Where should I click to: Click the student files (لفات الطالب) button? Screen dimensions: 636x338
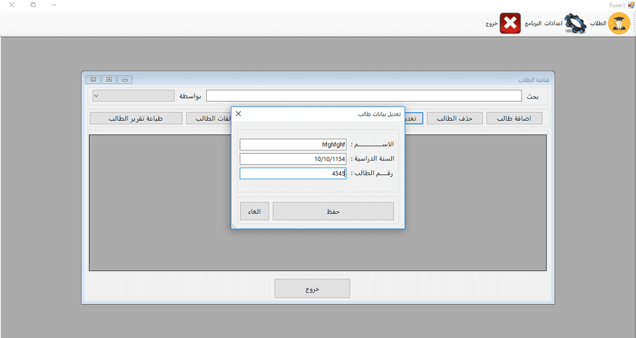[x=209, y=118]
